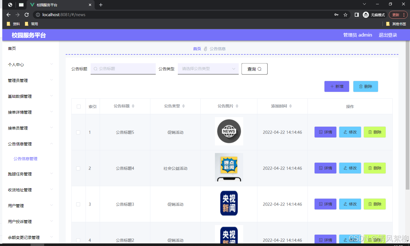Image resolution: width=410 pixels, height=246 pixels.
Task: Collapse 公告信息管理 parent menu
Action: (x=31, y=144)
